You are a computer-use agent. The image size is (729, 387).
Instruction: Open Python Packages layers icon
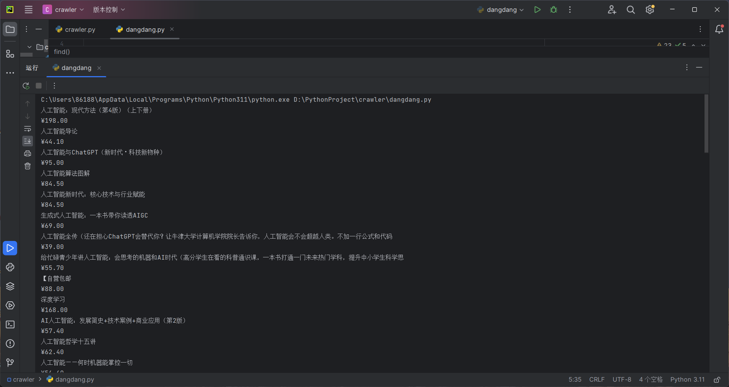click(x=10, y=286)
